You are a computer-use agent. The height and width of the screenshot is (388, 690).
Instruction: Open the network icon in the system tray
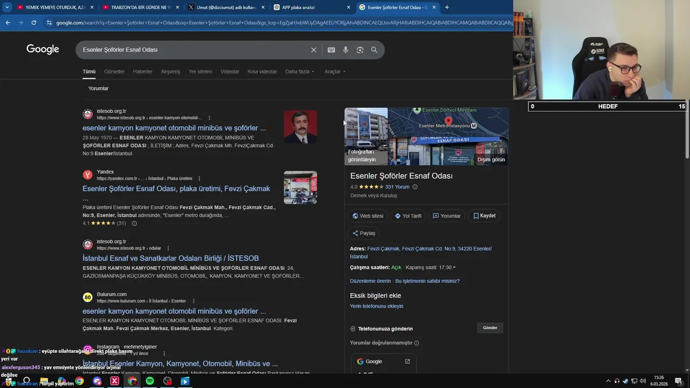(x=634, y=381)
